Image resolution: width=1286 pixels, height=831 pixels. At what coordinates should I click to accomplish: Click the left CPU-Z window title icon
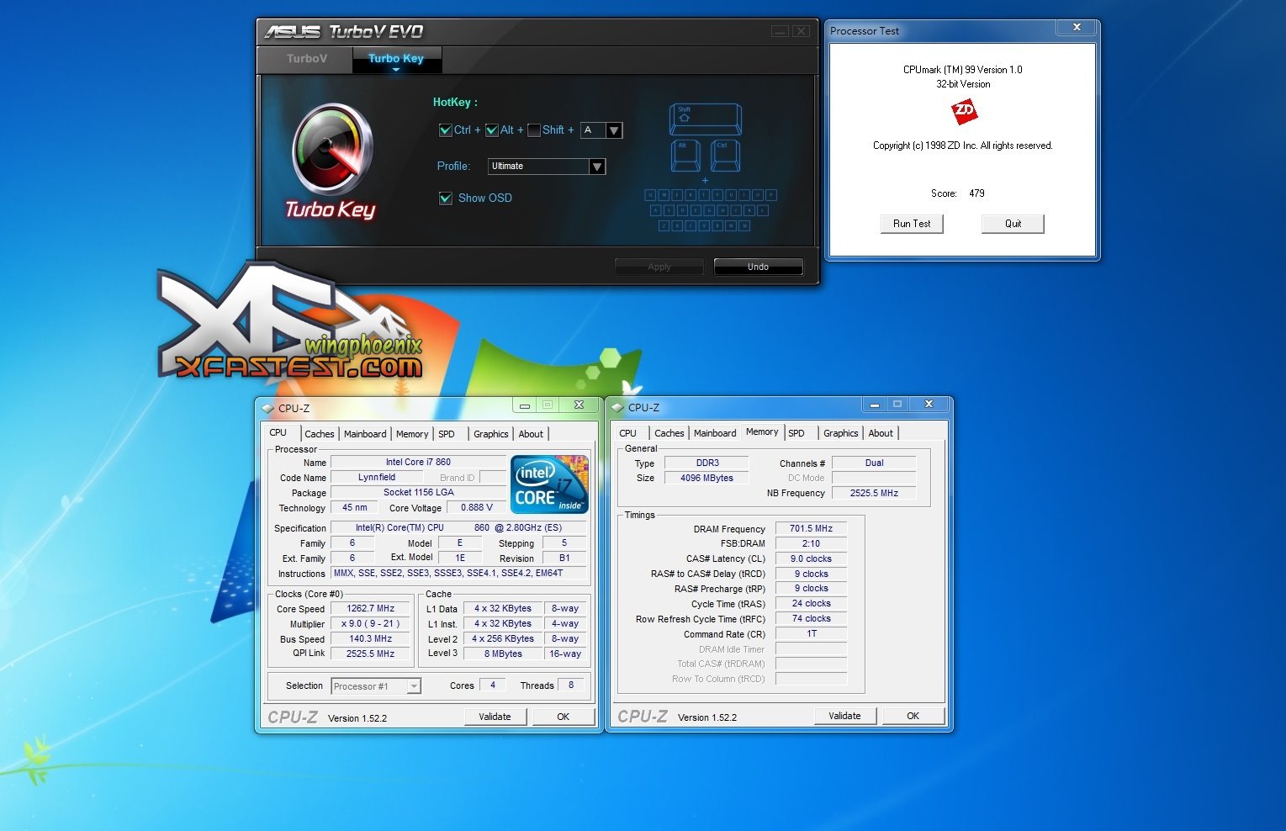[268, 408]
